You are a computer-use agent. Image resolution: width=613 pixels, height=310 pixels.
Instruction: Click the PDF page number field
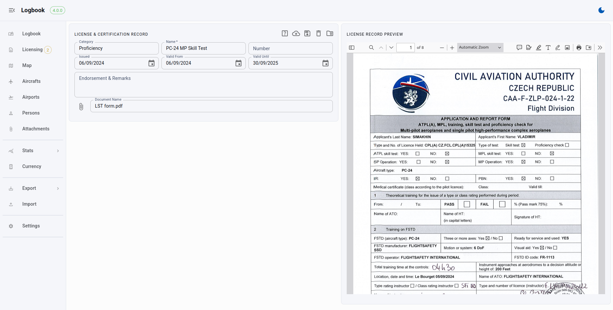point(406,48)
